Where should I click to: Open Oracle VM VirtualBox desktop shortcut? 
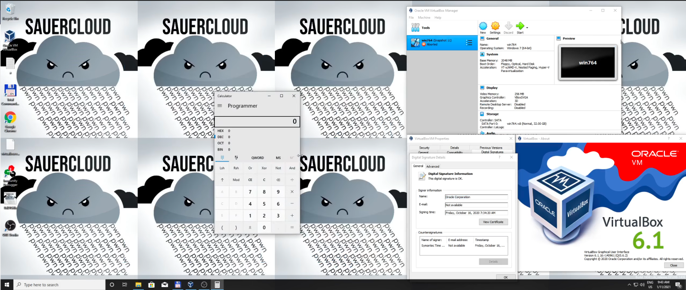[10, 41]
